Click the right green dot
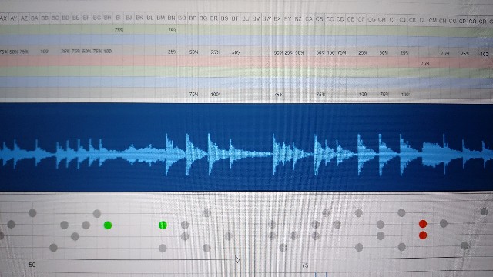Screen dimensions: 493x277 163,225
